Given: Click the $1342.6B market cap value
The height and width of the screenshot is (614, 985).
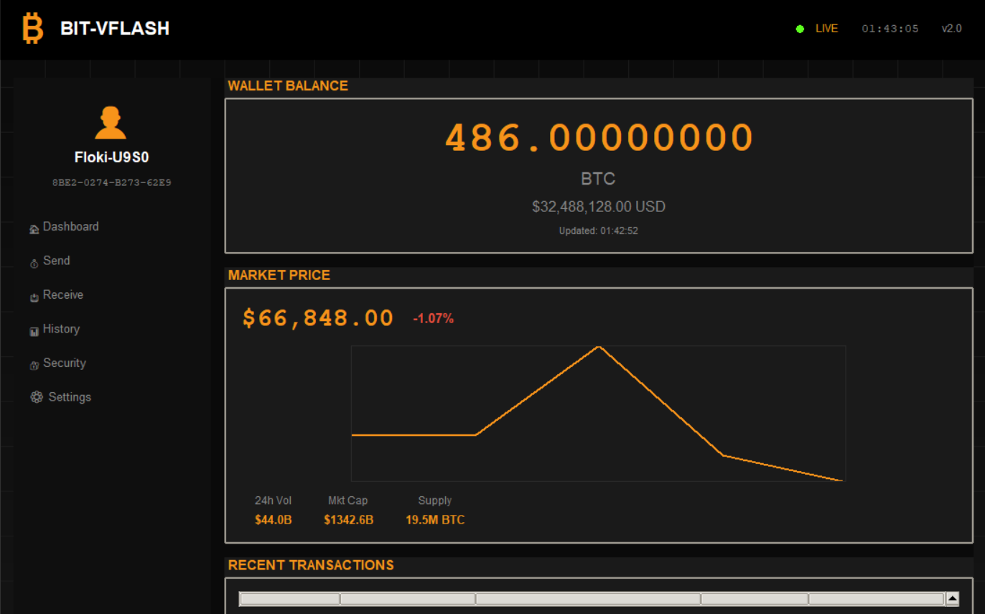Looking at the screenshot, I should [x=348, y=520].
